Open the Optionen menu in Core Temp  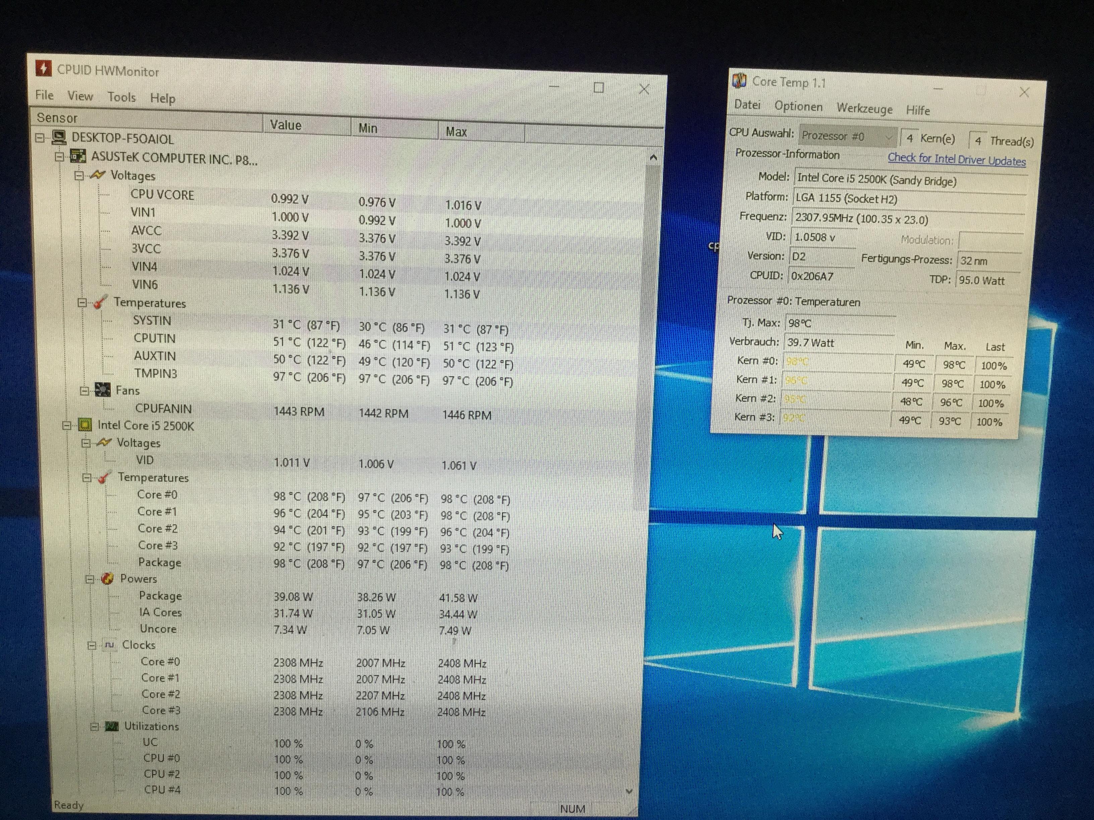coord(798,106)
